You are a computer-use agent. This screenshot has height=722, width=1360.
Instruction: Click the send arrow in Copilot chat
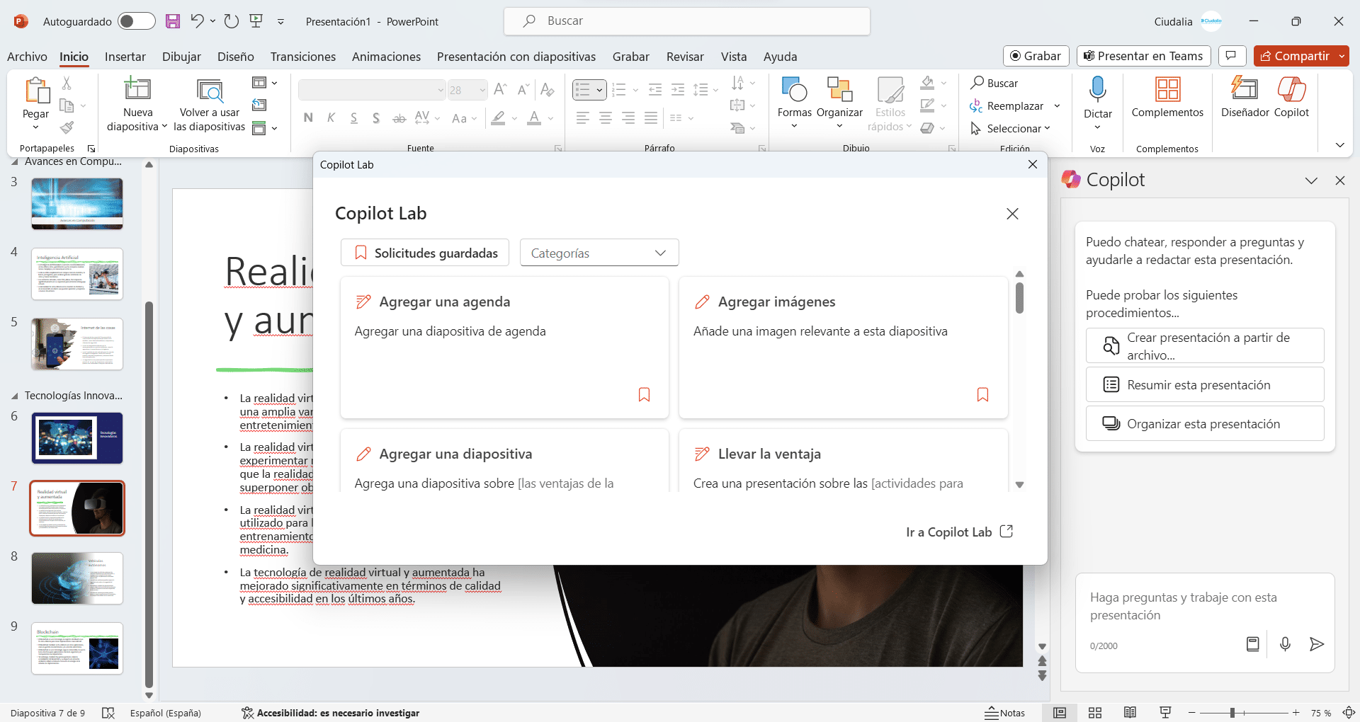click(1316, 644)
